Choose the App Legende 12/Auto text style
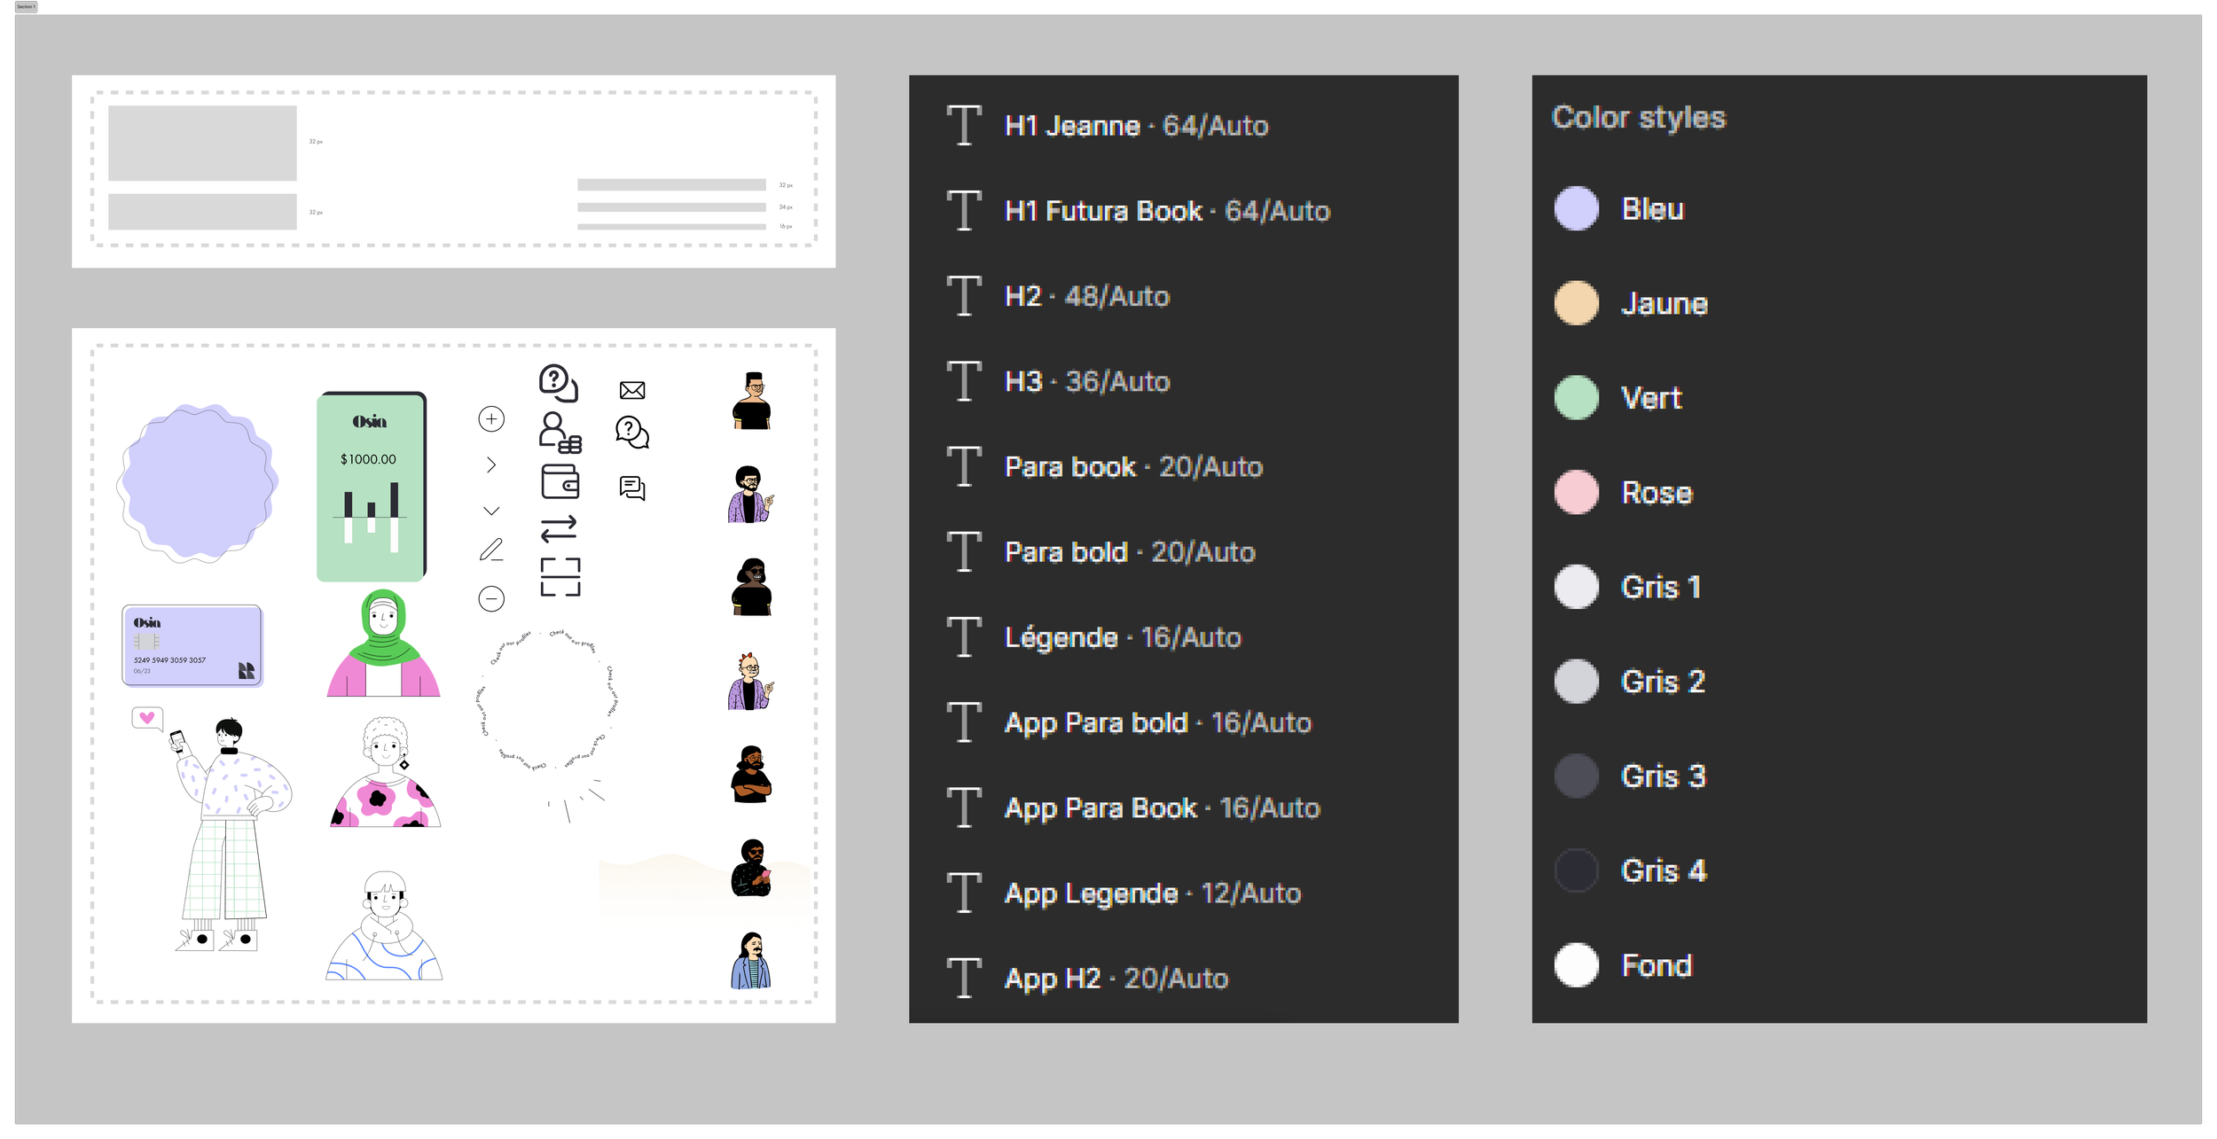The width and height of the screenshot is (2217, 1139). click(x=1152, y=893)
